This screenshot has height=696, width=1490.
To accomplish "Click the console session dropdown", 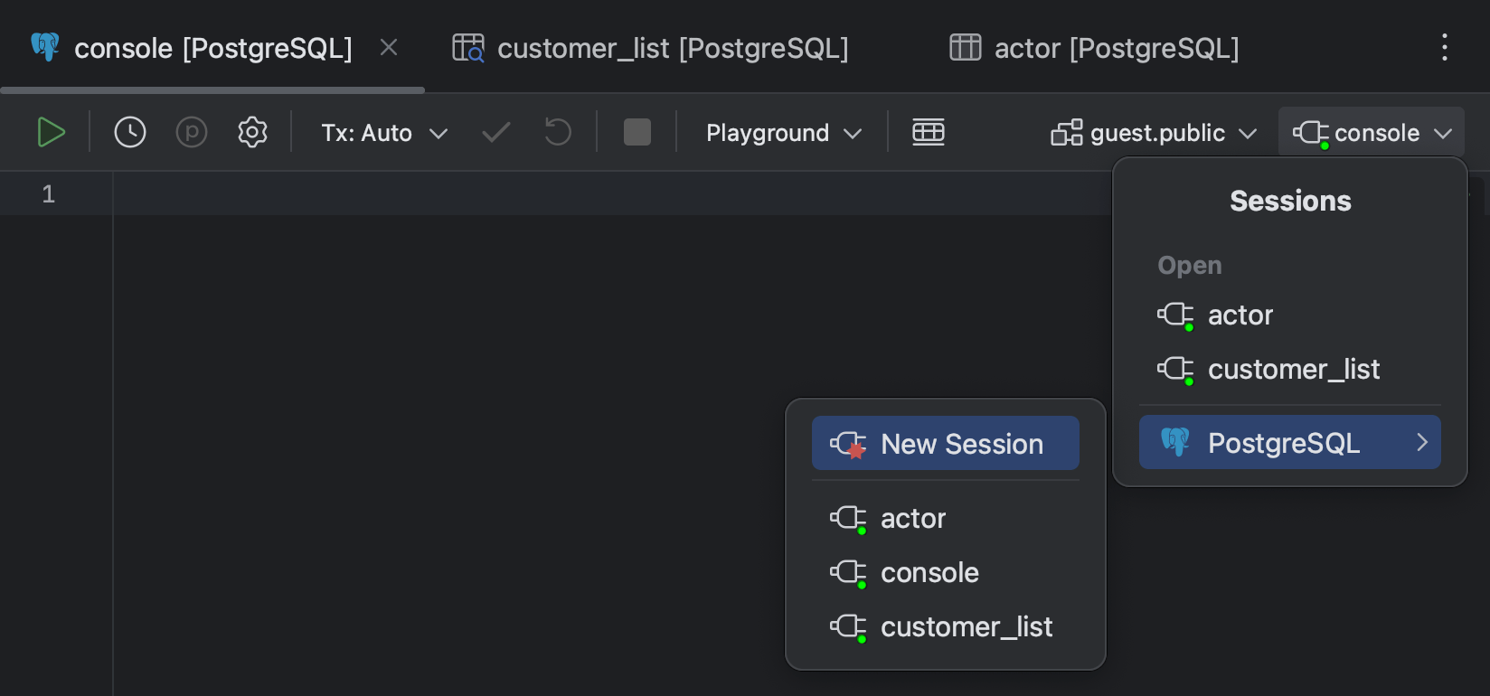I will tap(1372, 133).
